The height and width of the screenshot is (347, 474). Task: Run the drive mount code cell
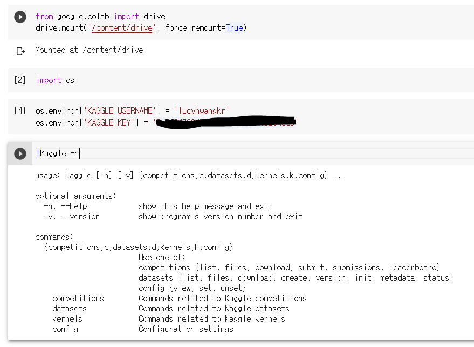point(20,17)
